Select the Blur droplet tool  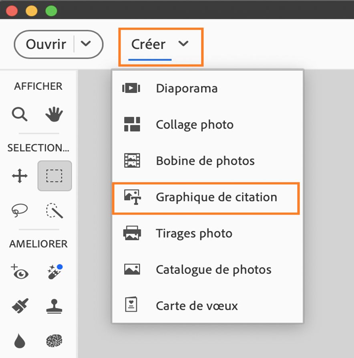click(19, 340)
